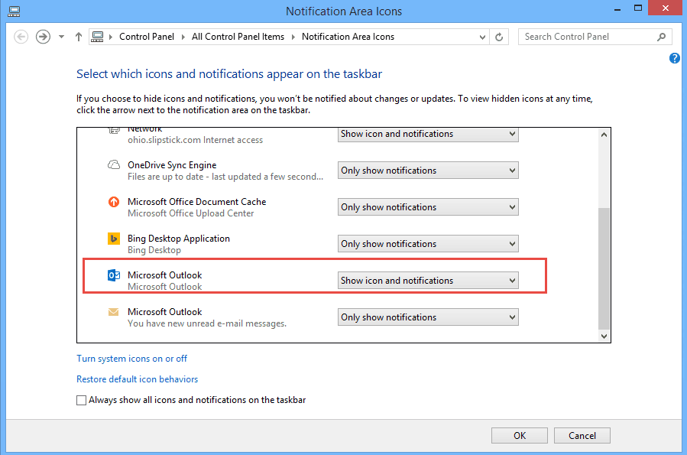
Task: Expand arrow after Control Panel breadcrumb
Action: 183,37
